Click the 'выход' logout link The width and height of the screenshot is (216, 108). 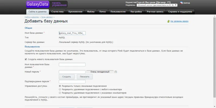(x=187, y=3)
